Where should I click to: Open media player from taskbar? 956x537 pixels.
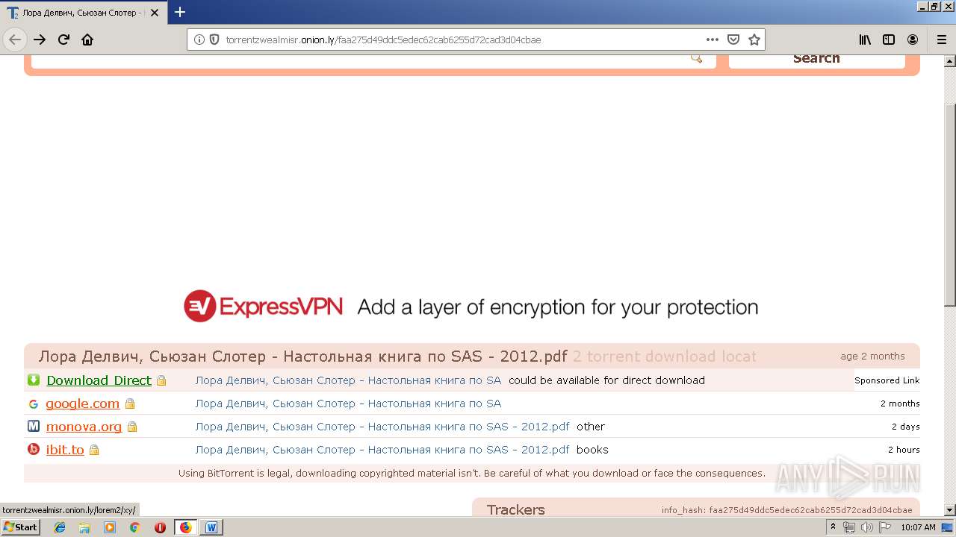pos(110,527)
